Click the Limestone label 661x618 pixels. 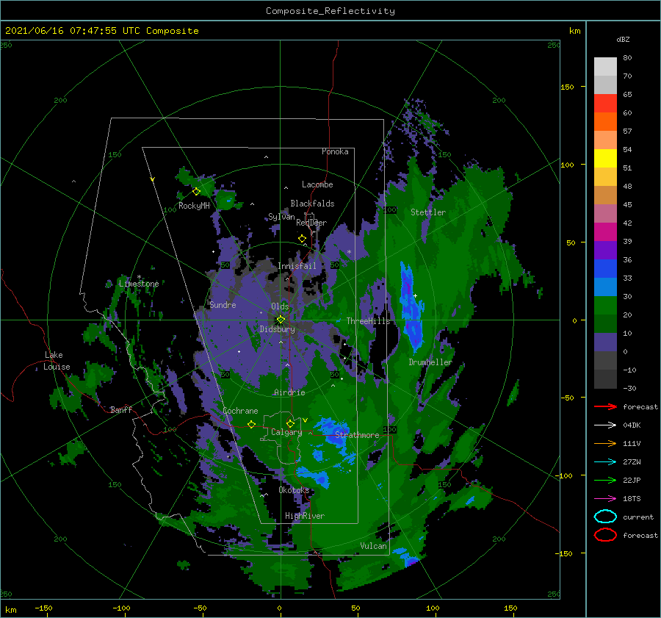coord(139,284)
